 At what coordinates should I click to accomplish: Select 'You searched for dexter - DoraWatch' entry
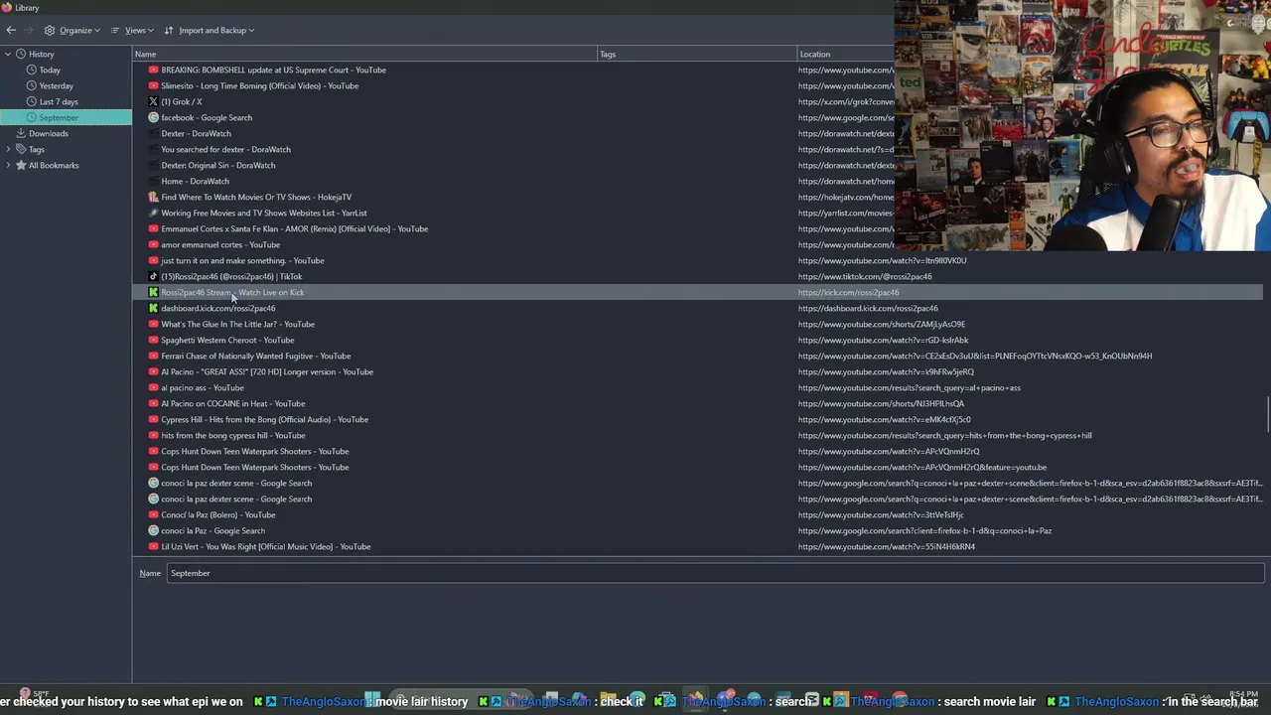225,149
